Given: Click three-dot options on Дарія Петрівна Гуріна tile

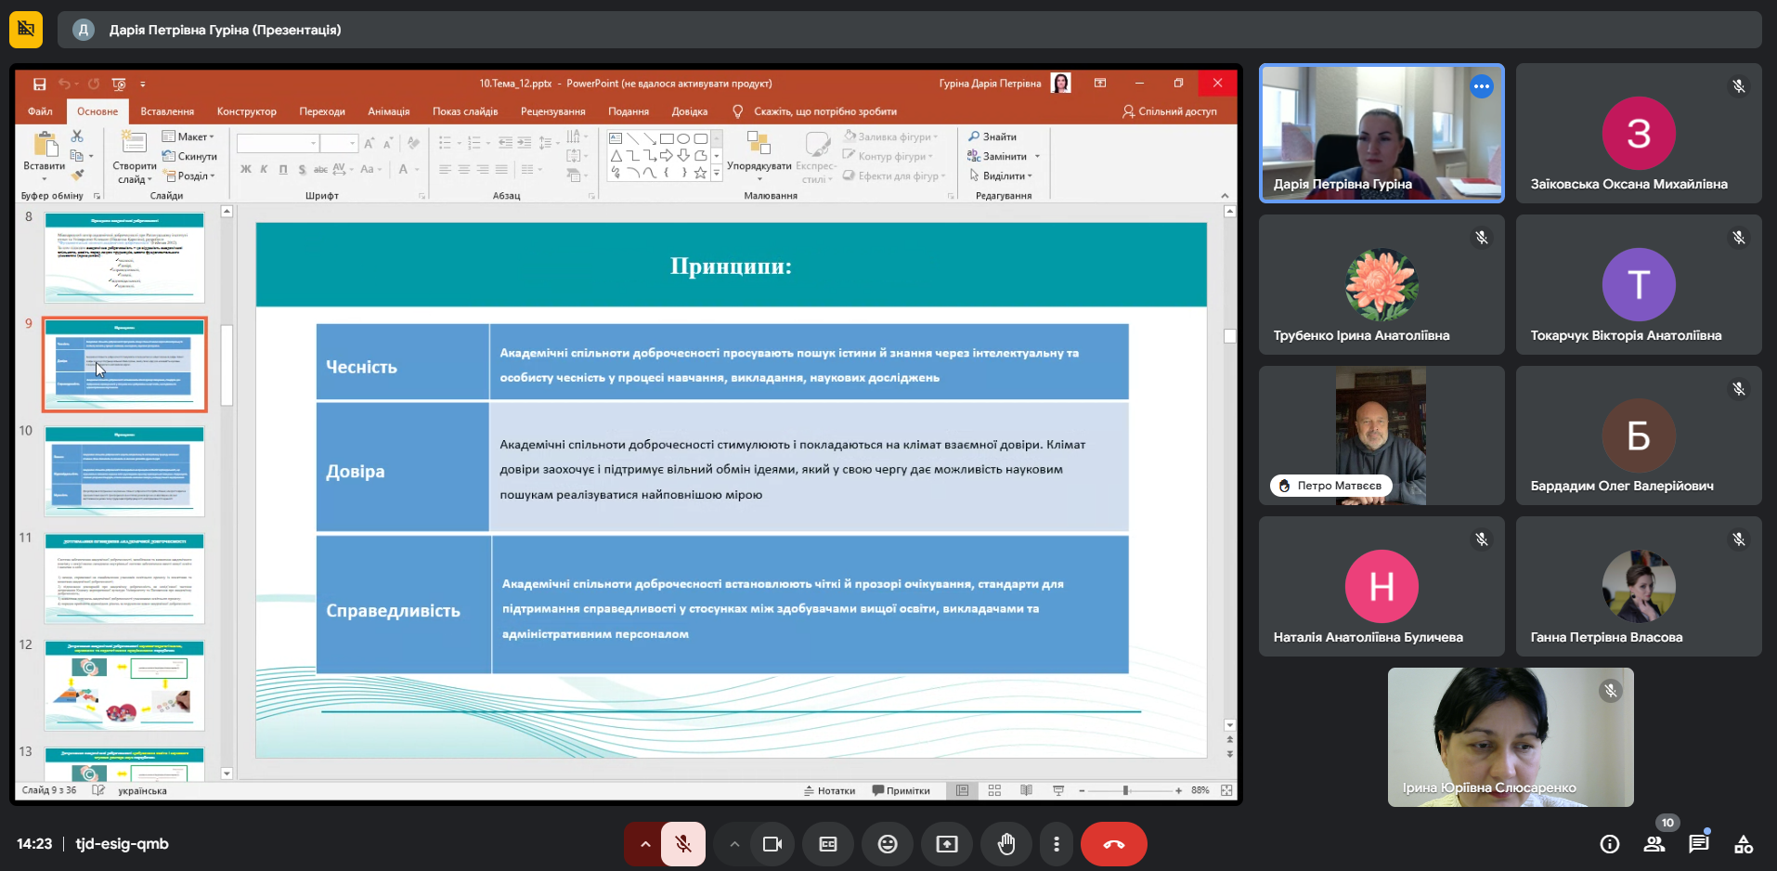Looking at the screenshot, I should pos(1482,86).
